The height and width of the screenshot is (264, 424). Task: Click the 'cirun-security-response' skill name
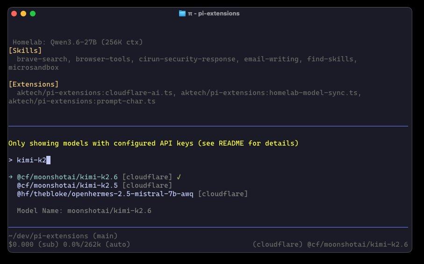187,59
